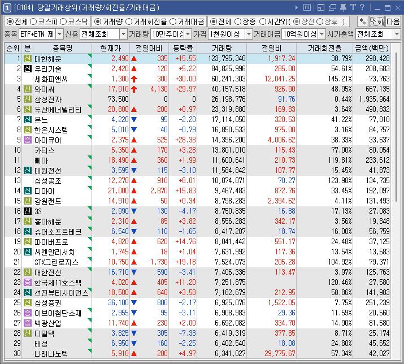Click the black 신 badge for 3S
Image resolution: width=404 pixels, height=364 pixels.
tap(28, 211)
